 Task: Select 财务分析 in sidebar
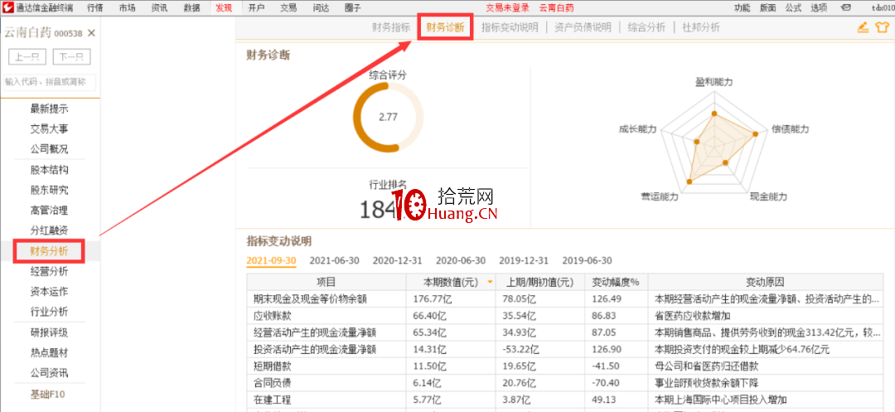(50, 250)
